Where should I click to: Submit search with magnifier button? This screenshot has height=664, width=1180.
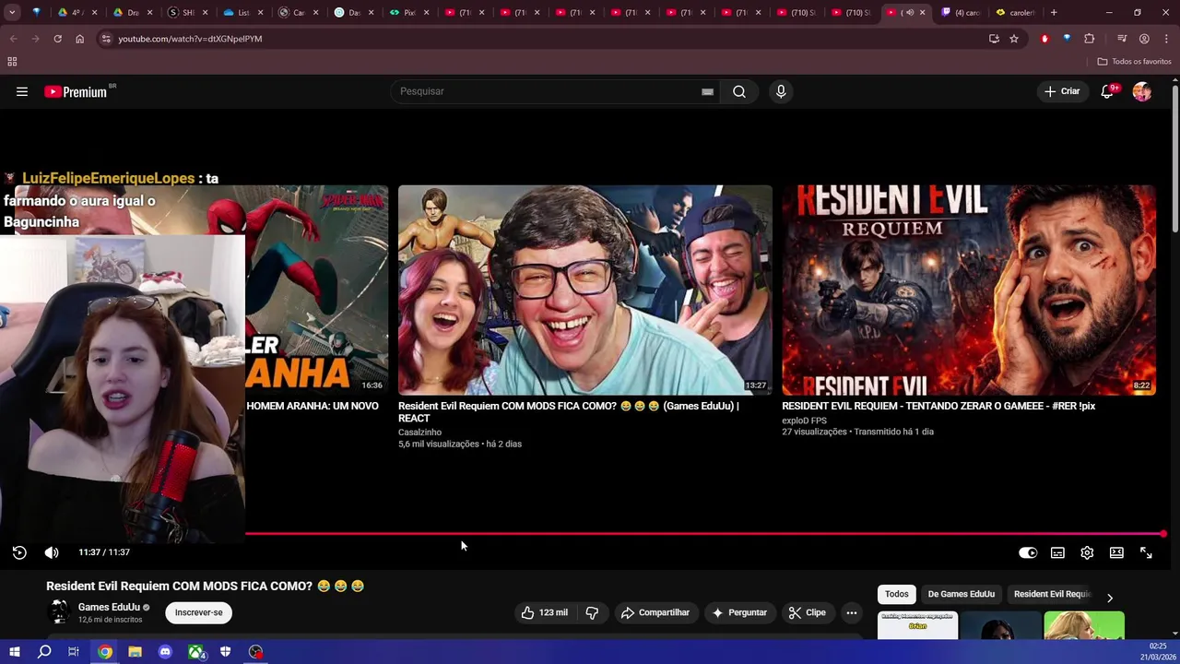click(x=739, y=91)
